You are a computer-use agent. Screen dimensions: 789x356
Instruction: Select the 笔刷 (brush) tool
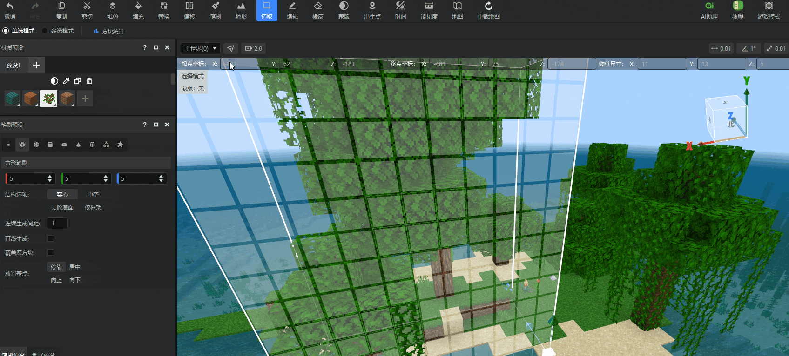(x=216, y=11)
